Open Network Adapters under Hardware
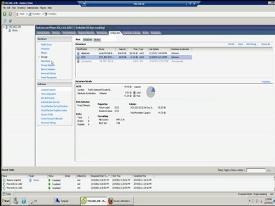 pyautogui.click(x=48, y=69)
